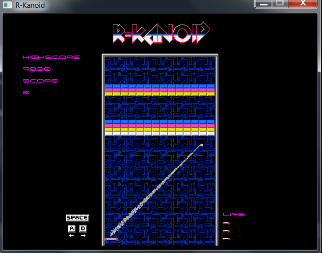Image resolution: width=322 pixels, height=253 pixels.
Task: Click the left arrow under A key
Action: pyautogui.click(x=71, y=236)
